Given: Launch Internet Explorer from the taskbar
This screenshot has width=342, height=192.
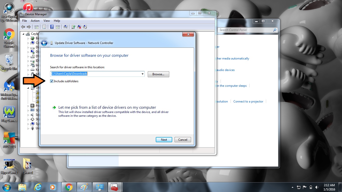Looking at the screenshot, I should 38,187.
